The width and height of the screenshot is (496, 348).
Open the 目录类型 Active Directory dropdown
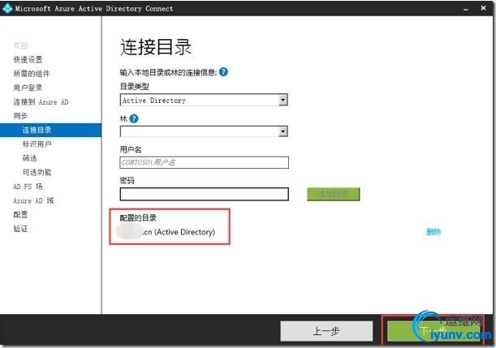tap(204, 101)
